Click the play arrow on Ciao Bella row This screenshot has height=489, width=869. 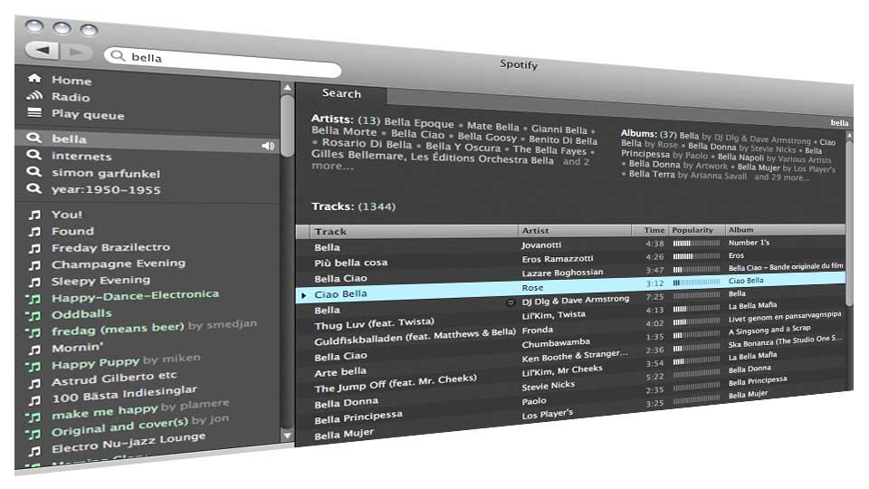click(x=304, y=295)
